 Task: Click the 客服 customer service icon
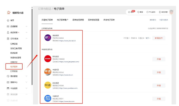tap(138, 12)
